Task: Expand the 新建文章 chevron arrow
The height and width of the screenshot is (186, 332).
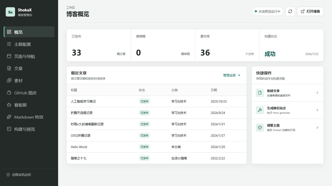Action: point(317,93)
